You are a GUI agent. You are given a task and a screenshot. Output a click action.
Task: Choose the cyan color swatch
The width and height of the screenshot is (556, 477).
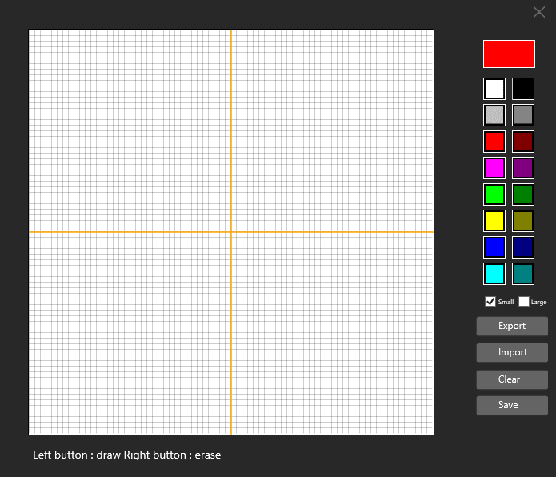click(x=494, y=274)
